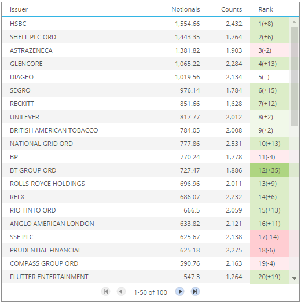The image size is (301, 304).
Task: Sort by the Notionals column header
Action: (185, 9)
